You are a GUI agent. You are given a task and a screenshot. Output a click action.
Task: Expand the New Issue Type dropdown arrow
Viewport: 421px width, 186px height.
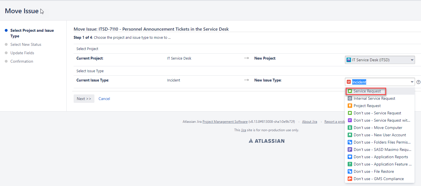coord(412,82)
